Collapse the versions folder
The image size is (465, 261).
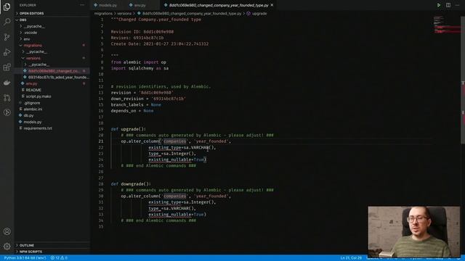(33, 58)
